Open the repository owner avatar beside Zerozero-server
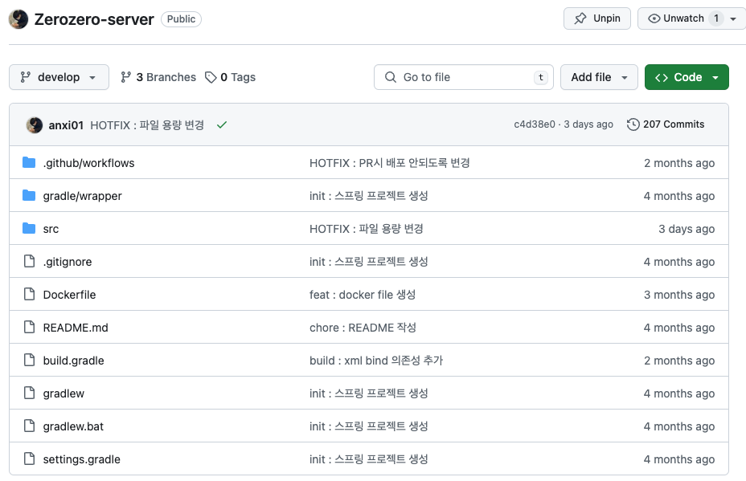 [x=18, y=19]
